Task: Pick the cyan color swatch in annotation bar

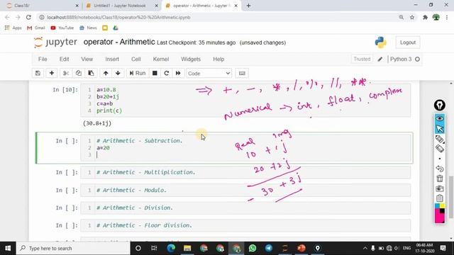Action: tap(437, 206)
